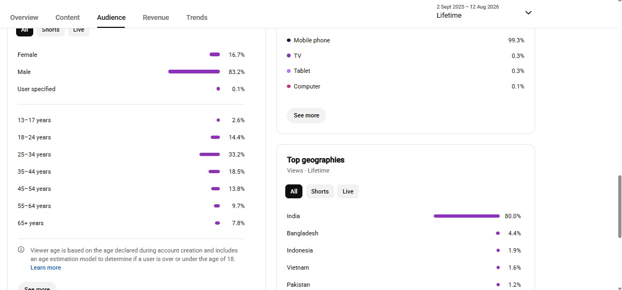Viewport: 622px width, 290px height.
Task: Click the info icon beside viewer age note
Action: point(21,250)
